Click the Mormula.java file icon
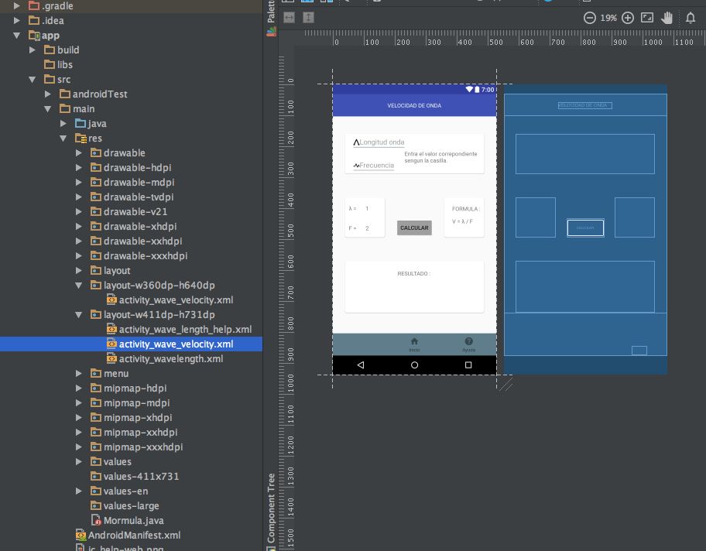The image size is (706, 551). [x=96, y=520]
